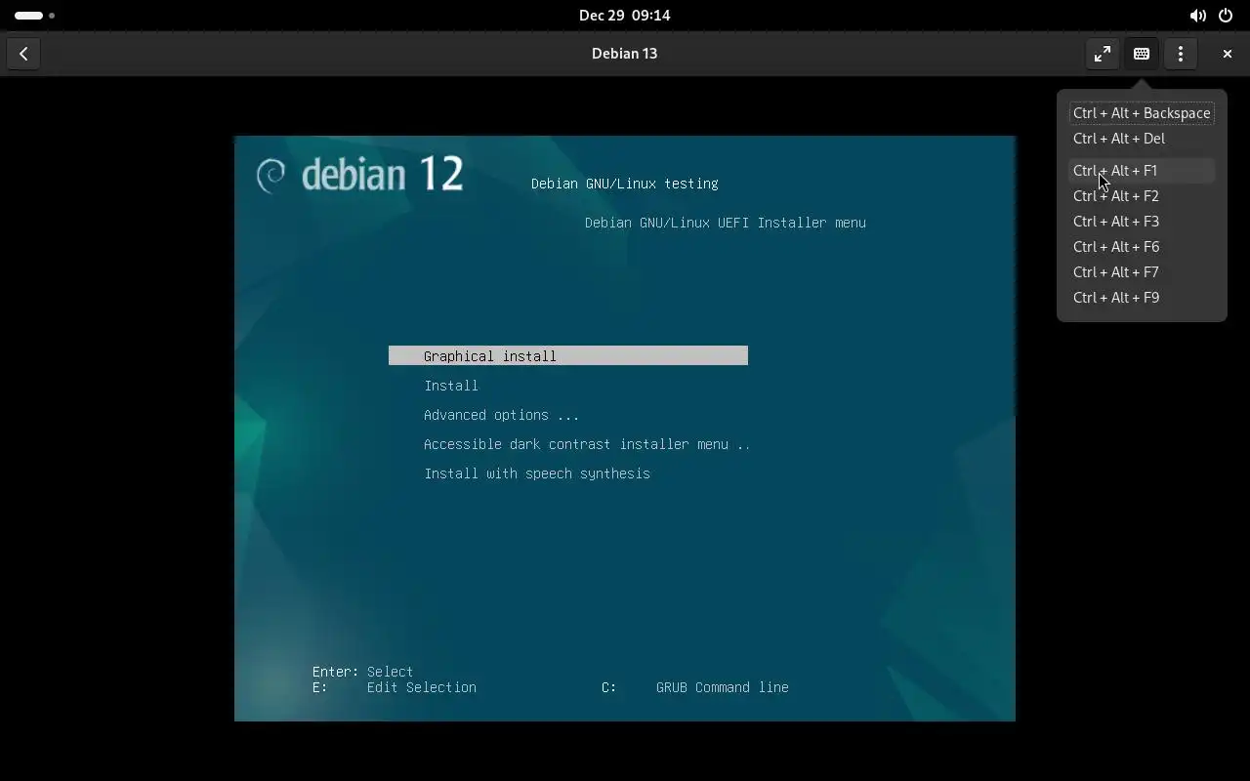Click the Enter: Select hint text
1250x781 pixels.
click(x=363, y=672)
